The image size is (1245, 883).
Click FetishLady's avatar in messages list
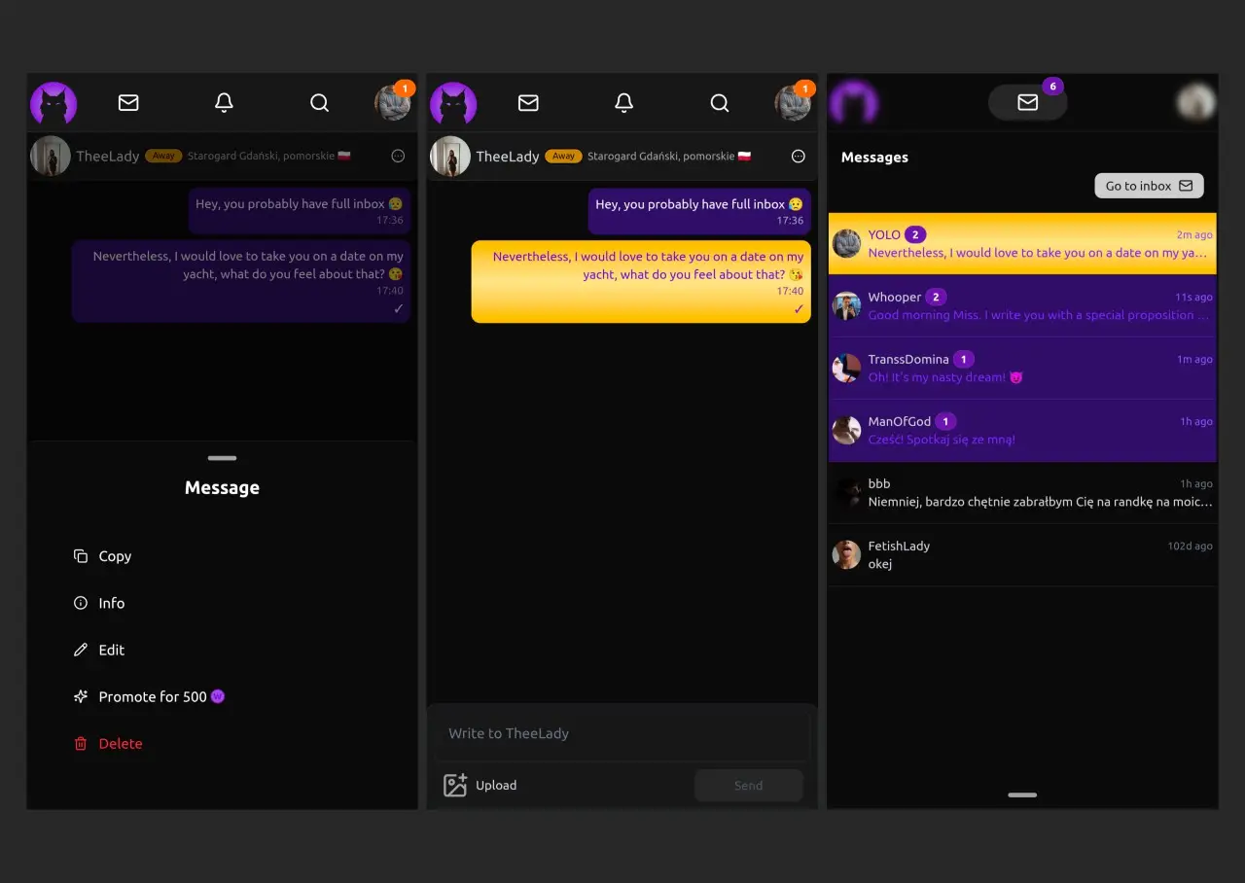pyautogui.click(x=846, y=554)
